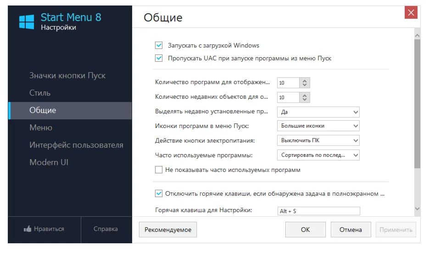Click the scrollbar up arrow
This screenshot has height=257, width=429.
tap(417, 36)
